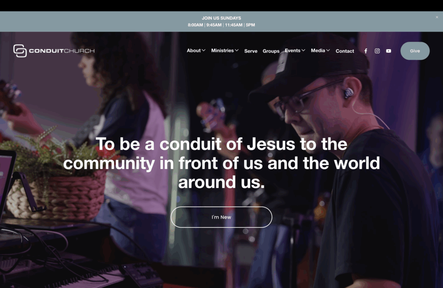Click the I'm New button

click(x=221, y=217)
